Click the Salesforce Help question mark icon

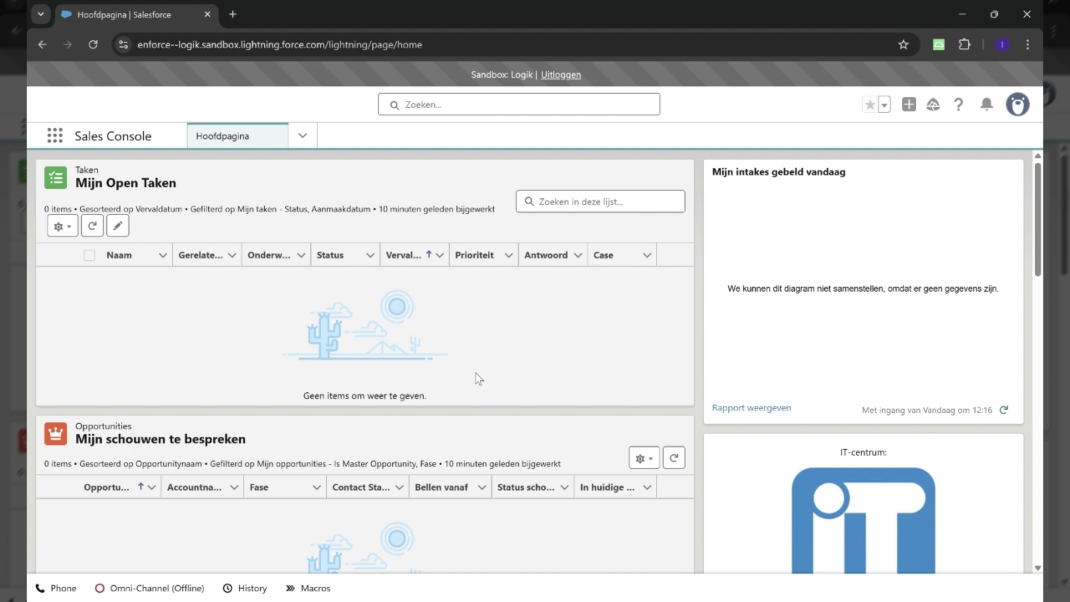(958, 104)
